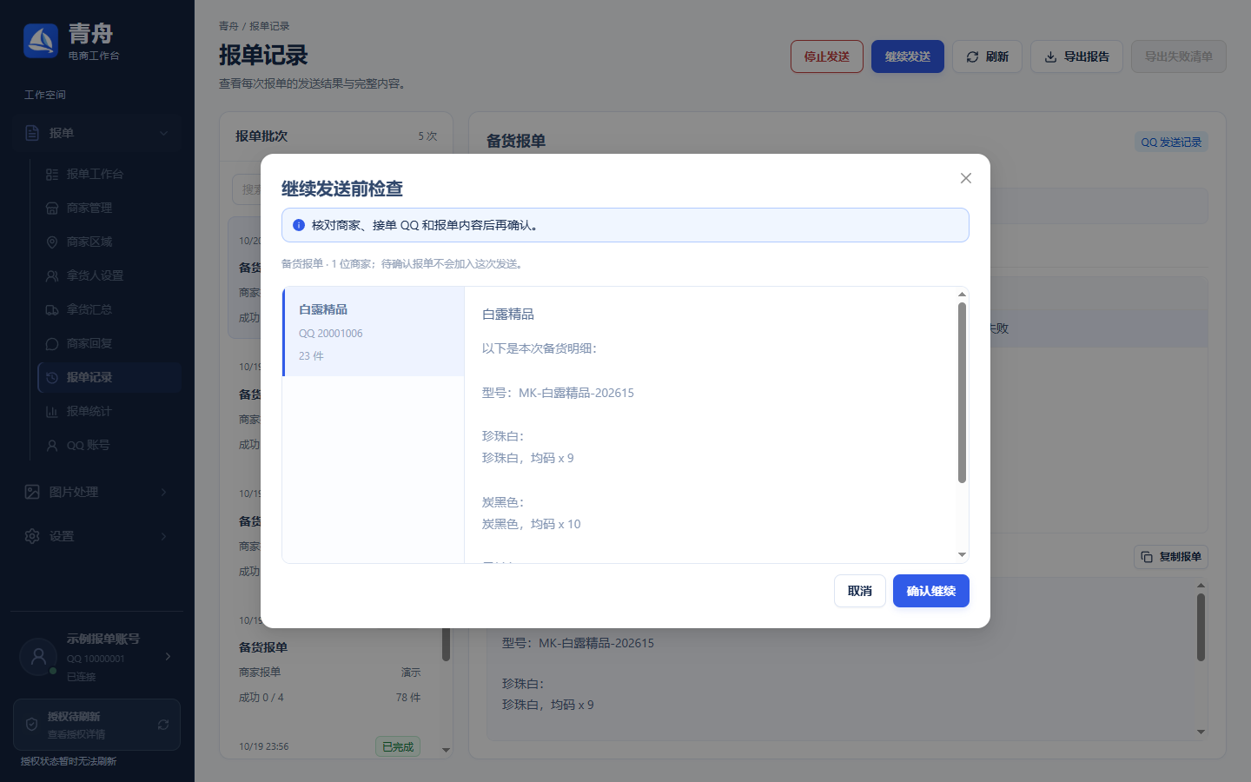This screenshot has height=782, width=1251.
Task: Select merchant 白露精品 in the dialog list
Action: pyautogui.click(x=374, y=332)
